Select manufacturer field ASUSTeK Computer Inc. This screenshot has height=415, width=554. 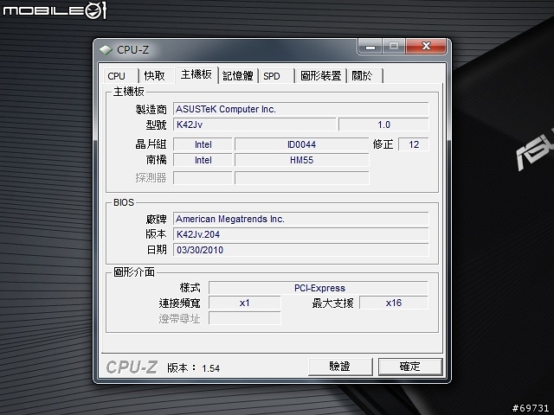click(x=300, y=109)
